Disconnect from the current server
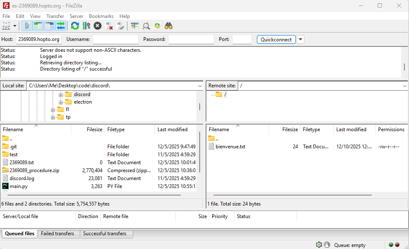This screenshot has width=409, height=249. click(x=109, y=26)
